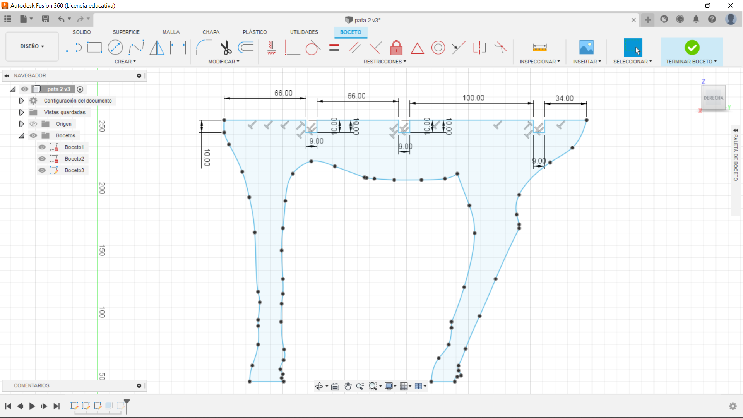Open Insert Image icon
Screen dimensions: 743x418
[586, 48]
